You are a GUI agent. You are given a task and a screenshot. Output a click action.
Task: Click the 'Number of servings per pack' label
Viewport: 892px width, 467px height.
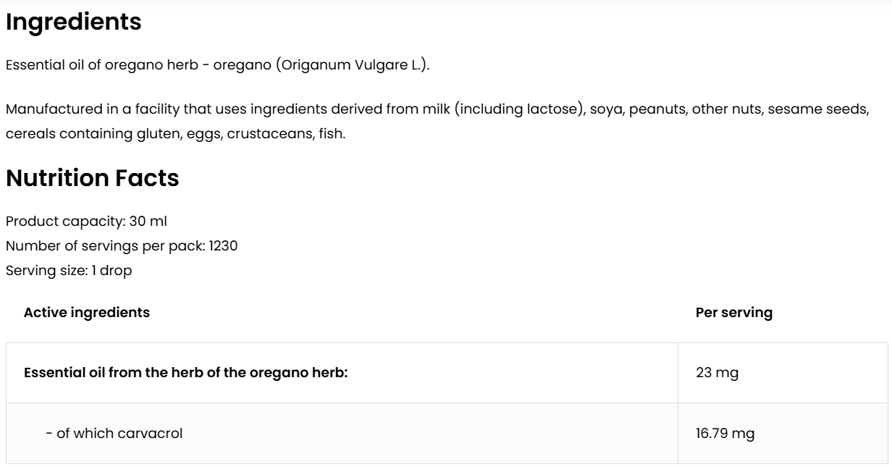pyautogui.click(x=105, y=246)
